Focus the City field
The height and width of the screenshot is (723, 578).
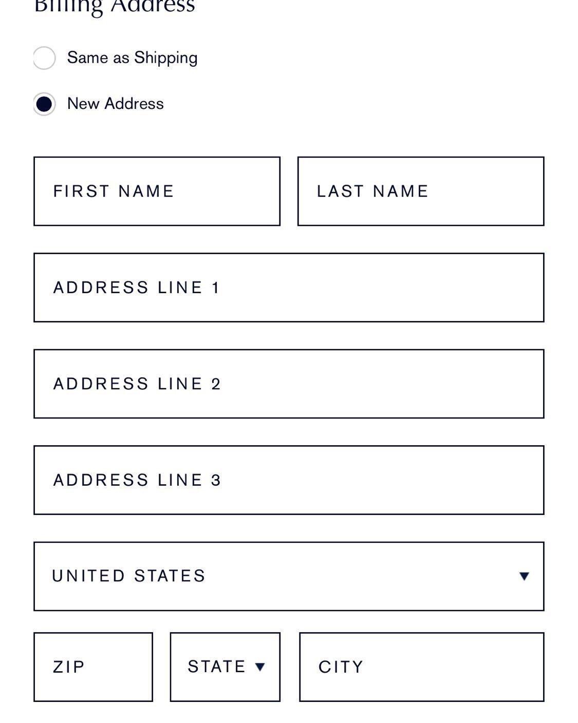(421, 667)
